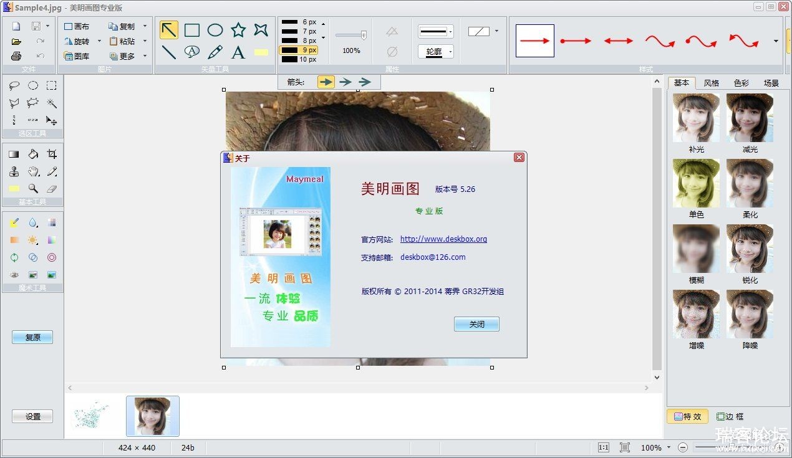Select the eraser tool
The image size is (792, 458).
[x=52, y=188]
